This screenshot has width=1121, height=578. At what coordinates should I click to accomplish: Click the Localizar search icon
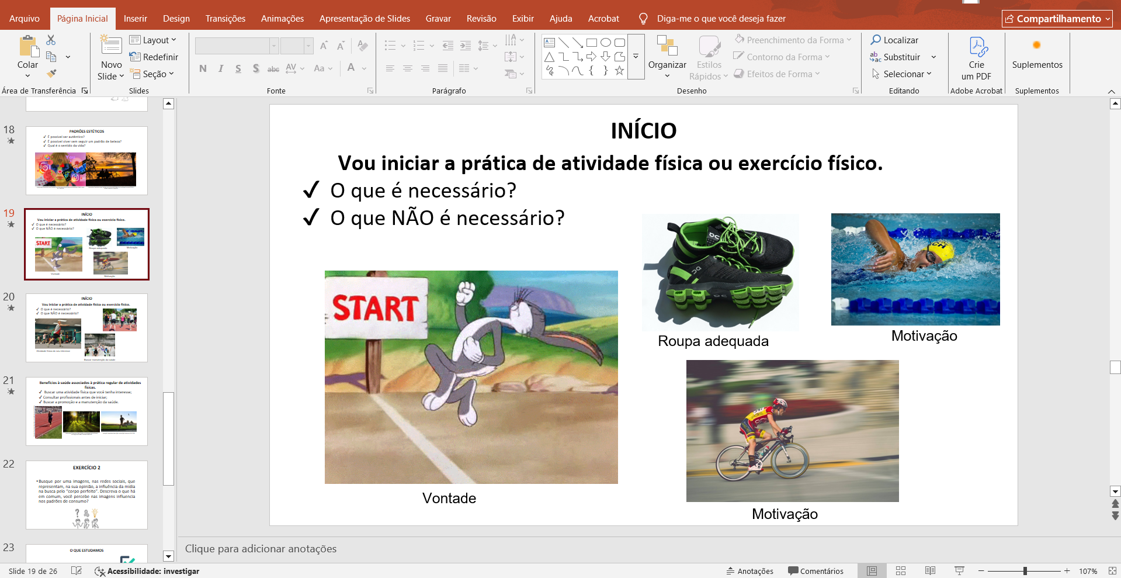876,40
